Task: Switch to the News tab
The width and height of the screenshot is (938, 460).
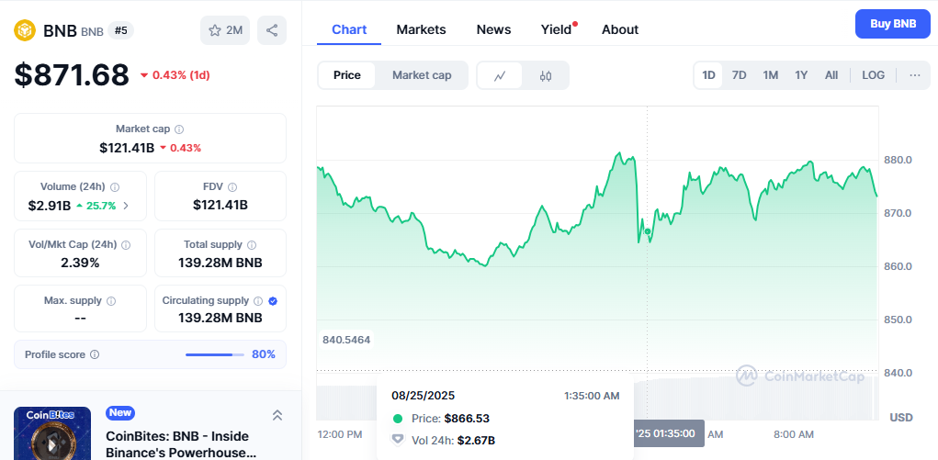Action: point(493,29)
